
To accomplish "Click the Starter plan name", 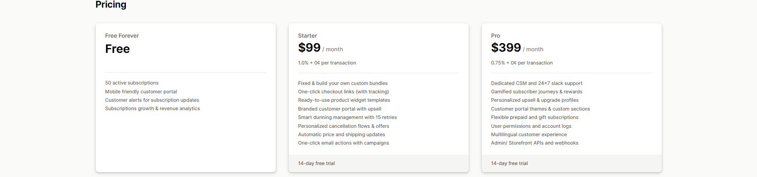I will (x=308, y=36).
